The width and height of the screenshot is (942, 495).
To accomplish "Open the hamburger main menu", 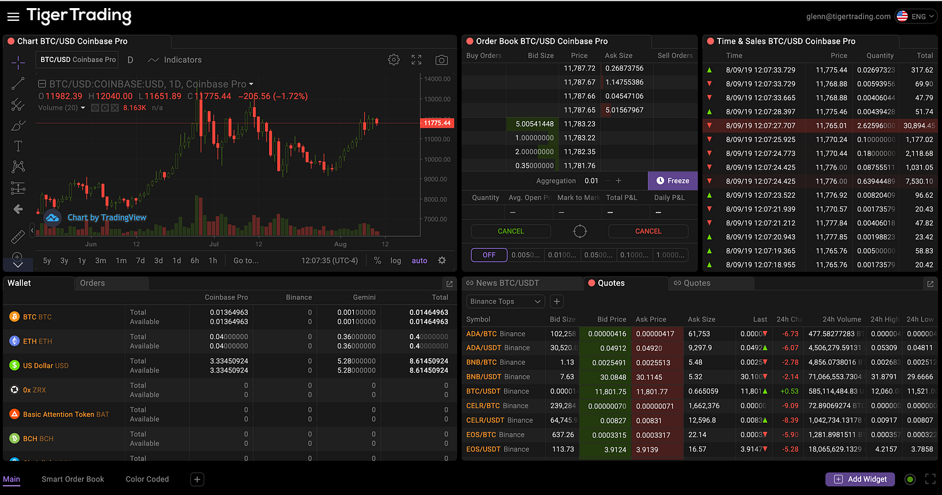I will 13,17.
